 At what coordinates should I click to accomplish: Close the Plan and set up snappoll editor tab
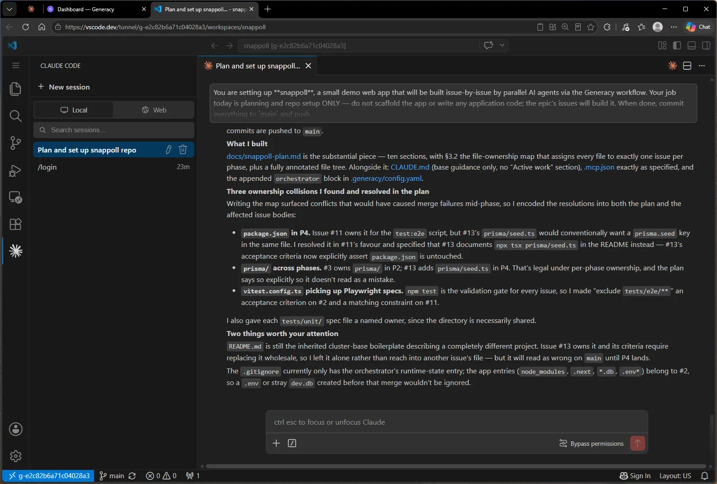click(x=309, y=66)
